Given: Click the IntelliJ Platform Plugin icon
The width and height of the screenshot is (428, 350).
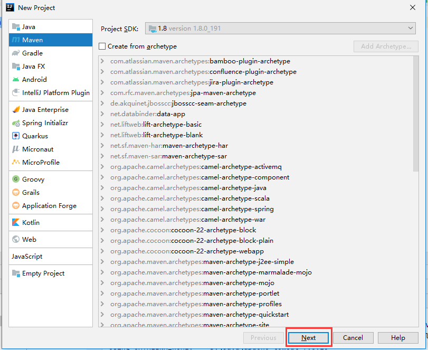Looking at the screenshot, I should [16, 92].
